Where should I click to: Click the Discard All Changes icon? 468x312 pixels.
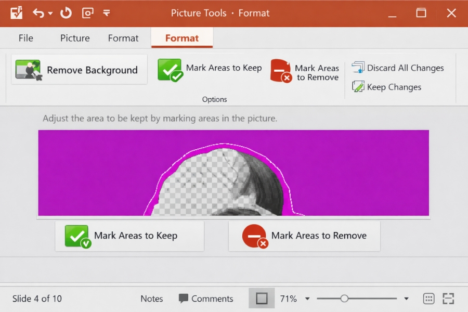click(358, 67)
